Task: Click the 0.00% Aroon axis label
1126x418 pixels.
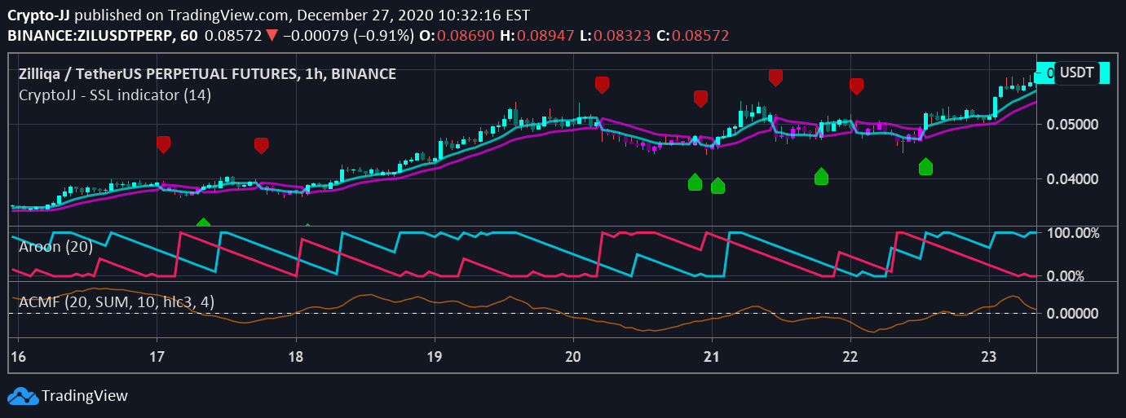Action: pyautogui.click(x=1066, y=276)
